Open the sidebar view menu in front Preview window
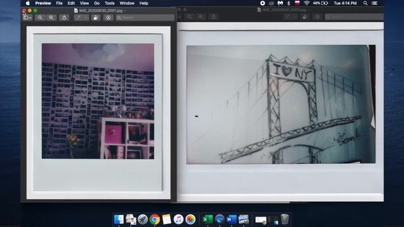Viewport: 404px width, 227px height. (27, 18)
